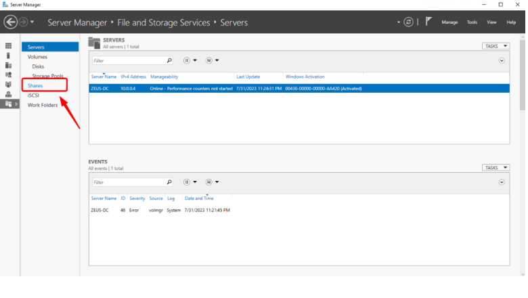Click the Events filter input box

pyautogui.click(x=127, y=182)
